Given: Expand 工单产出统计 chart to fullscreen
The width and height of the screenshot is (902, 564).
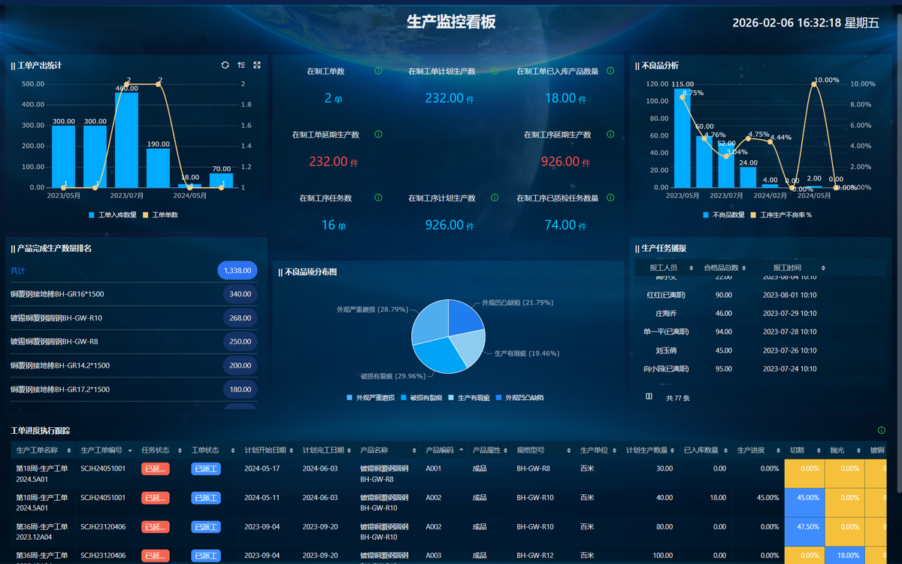Looking at the screenshot, I should pos(257,65).
